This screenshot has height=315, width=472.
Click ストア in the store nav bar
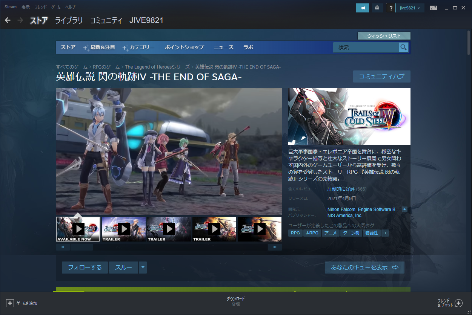pyautogui.click(x=68, y=47)
